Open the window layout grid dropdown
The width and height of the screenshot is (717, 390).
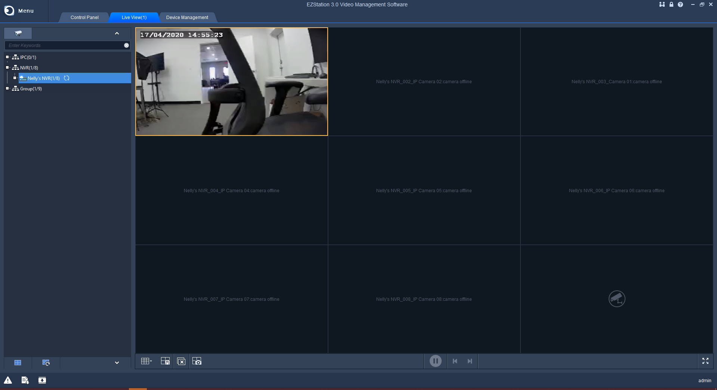point(146,361)
